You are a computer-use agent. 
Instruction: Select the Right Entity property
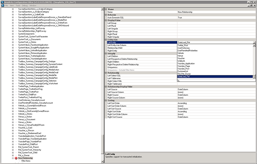point(142,51)
